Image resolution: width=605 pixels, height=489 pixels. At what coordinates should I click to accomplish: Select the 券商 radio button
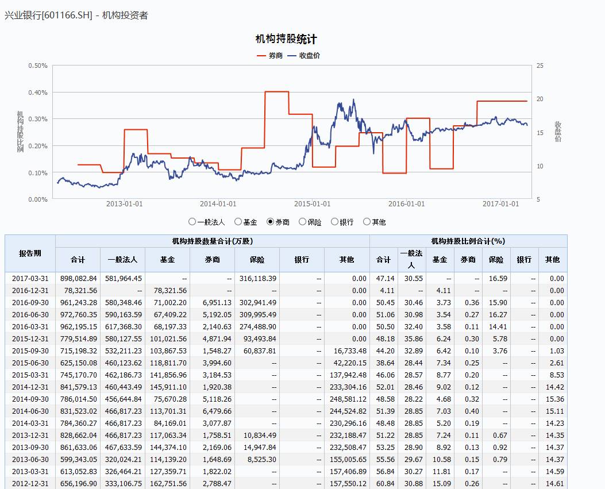point(270,222)
